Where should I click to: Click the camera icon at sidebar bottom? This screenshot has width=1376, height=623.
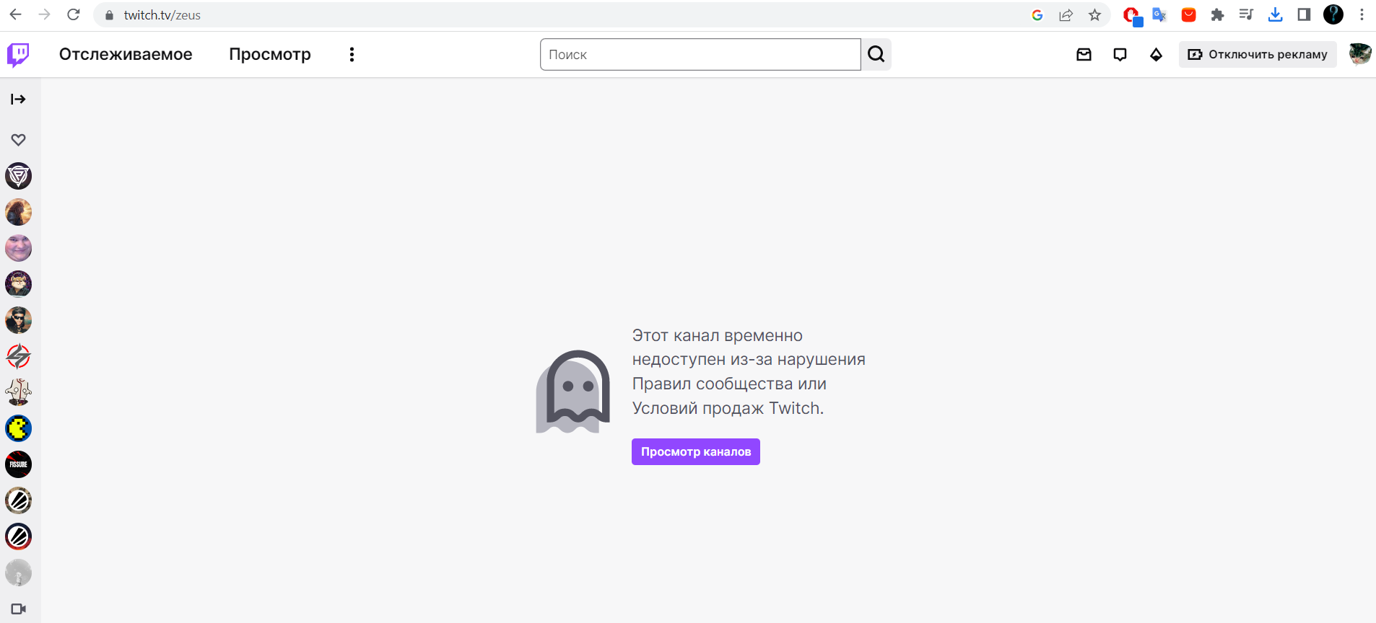(x=18, y=609)
